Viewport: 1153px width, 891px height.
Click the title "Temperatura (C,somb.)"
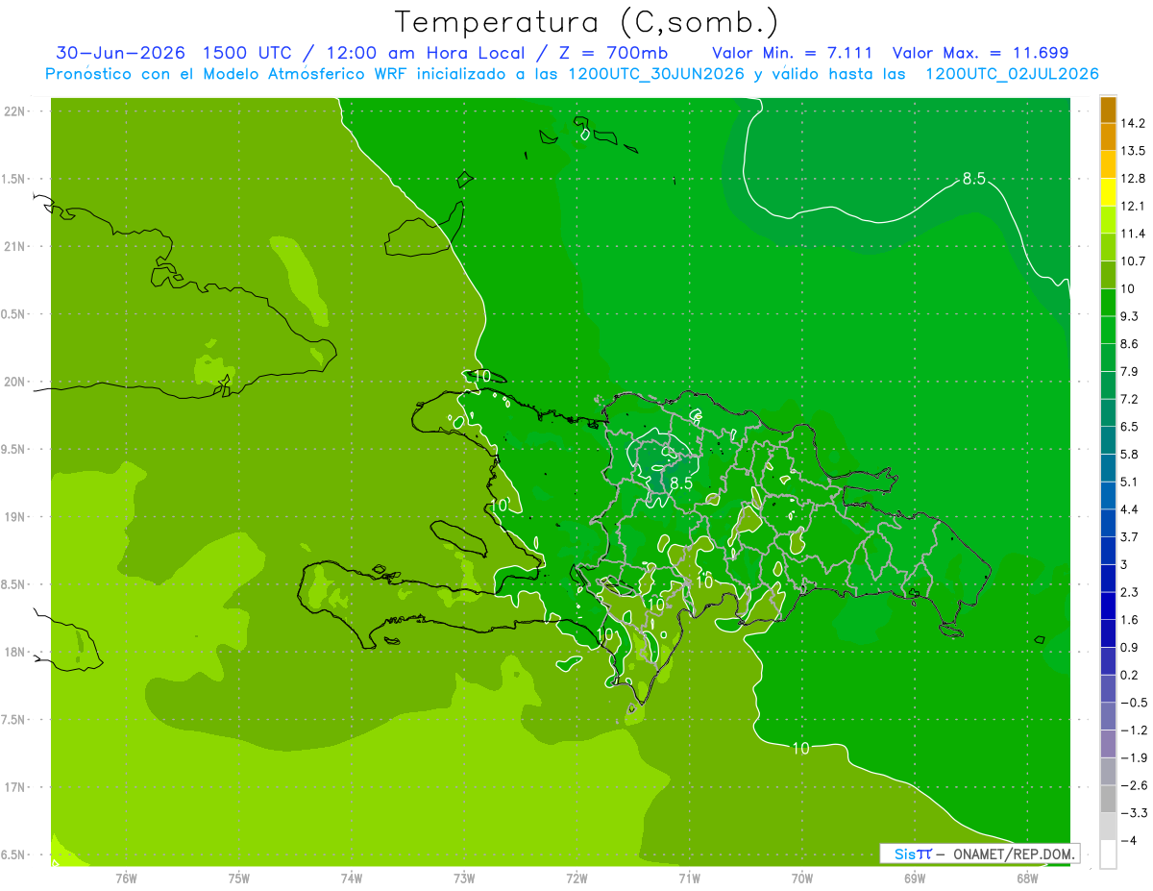click(587, 22)
